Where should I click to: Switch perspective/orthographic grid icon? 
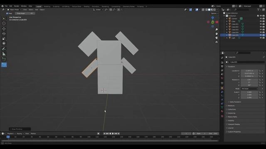coord(217,42)
